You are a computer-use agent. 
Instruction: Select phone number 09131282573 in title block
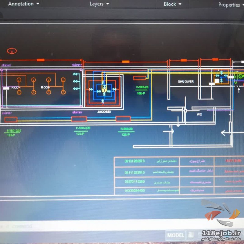134,161
